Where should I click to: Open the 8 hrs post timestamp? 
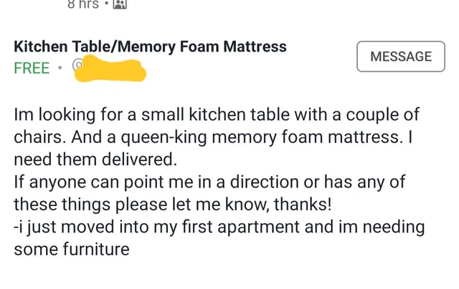(83, 4)
